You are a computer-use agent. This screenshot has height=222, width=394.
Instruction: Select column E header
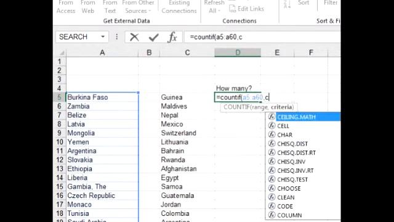click(x=277, y=52)
